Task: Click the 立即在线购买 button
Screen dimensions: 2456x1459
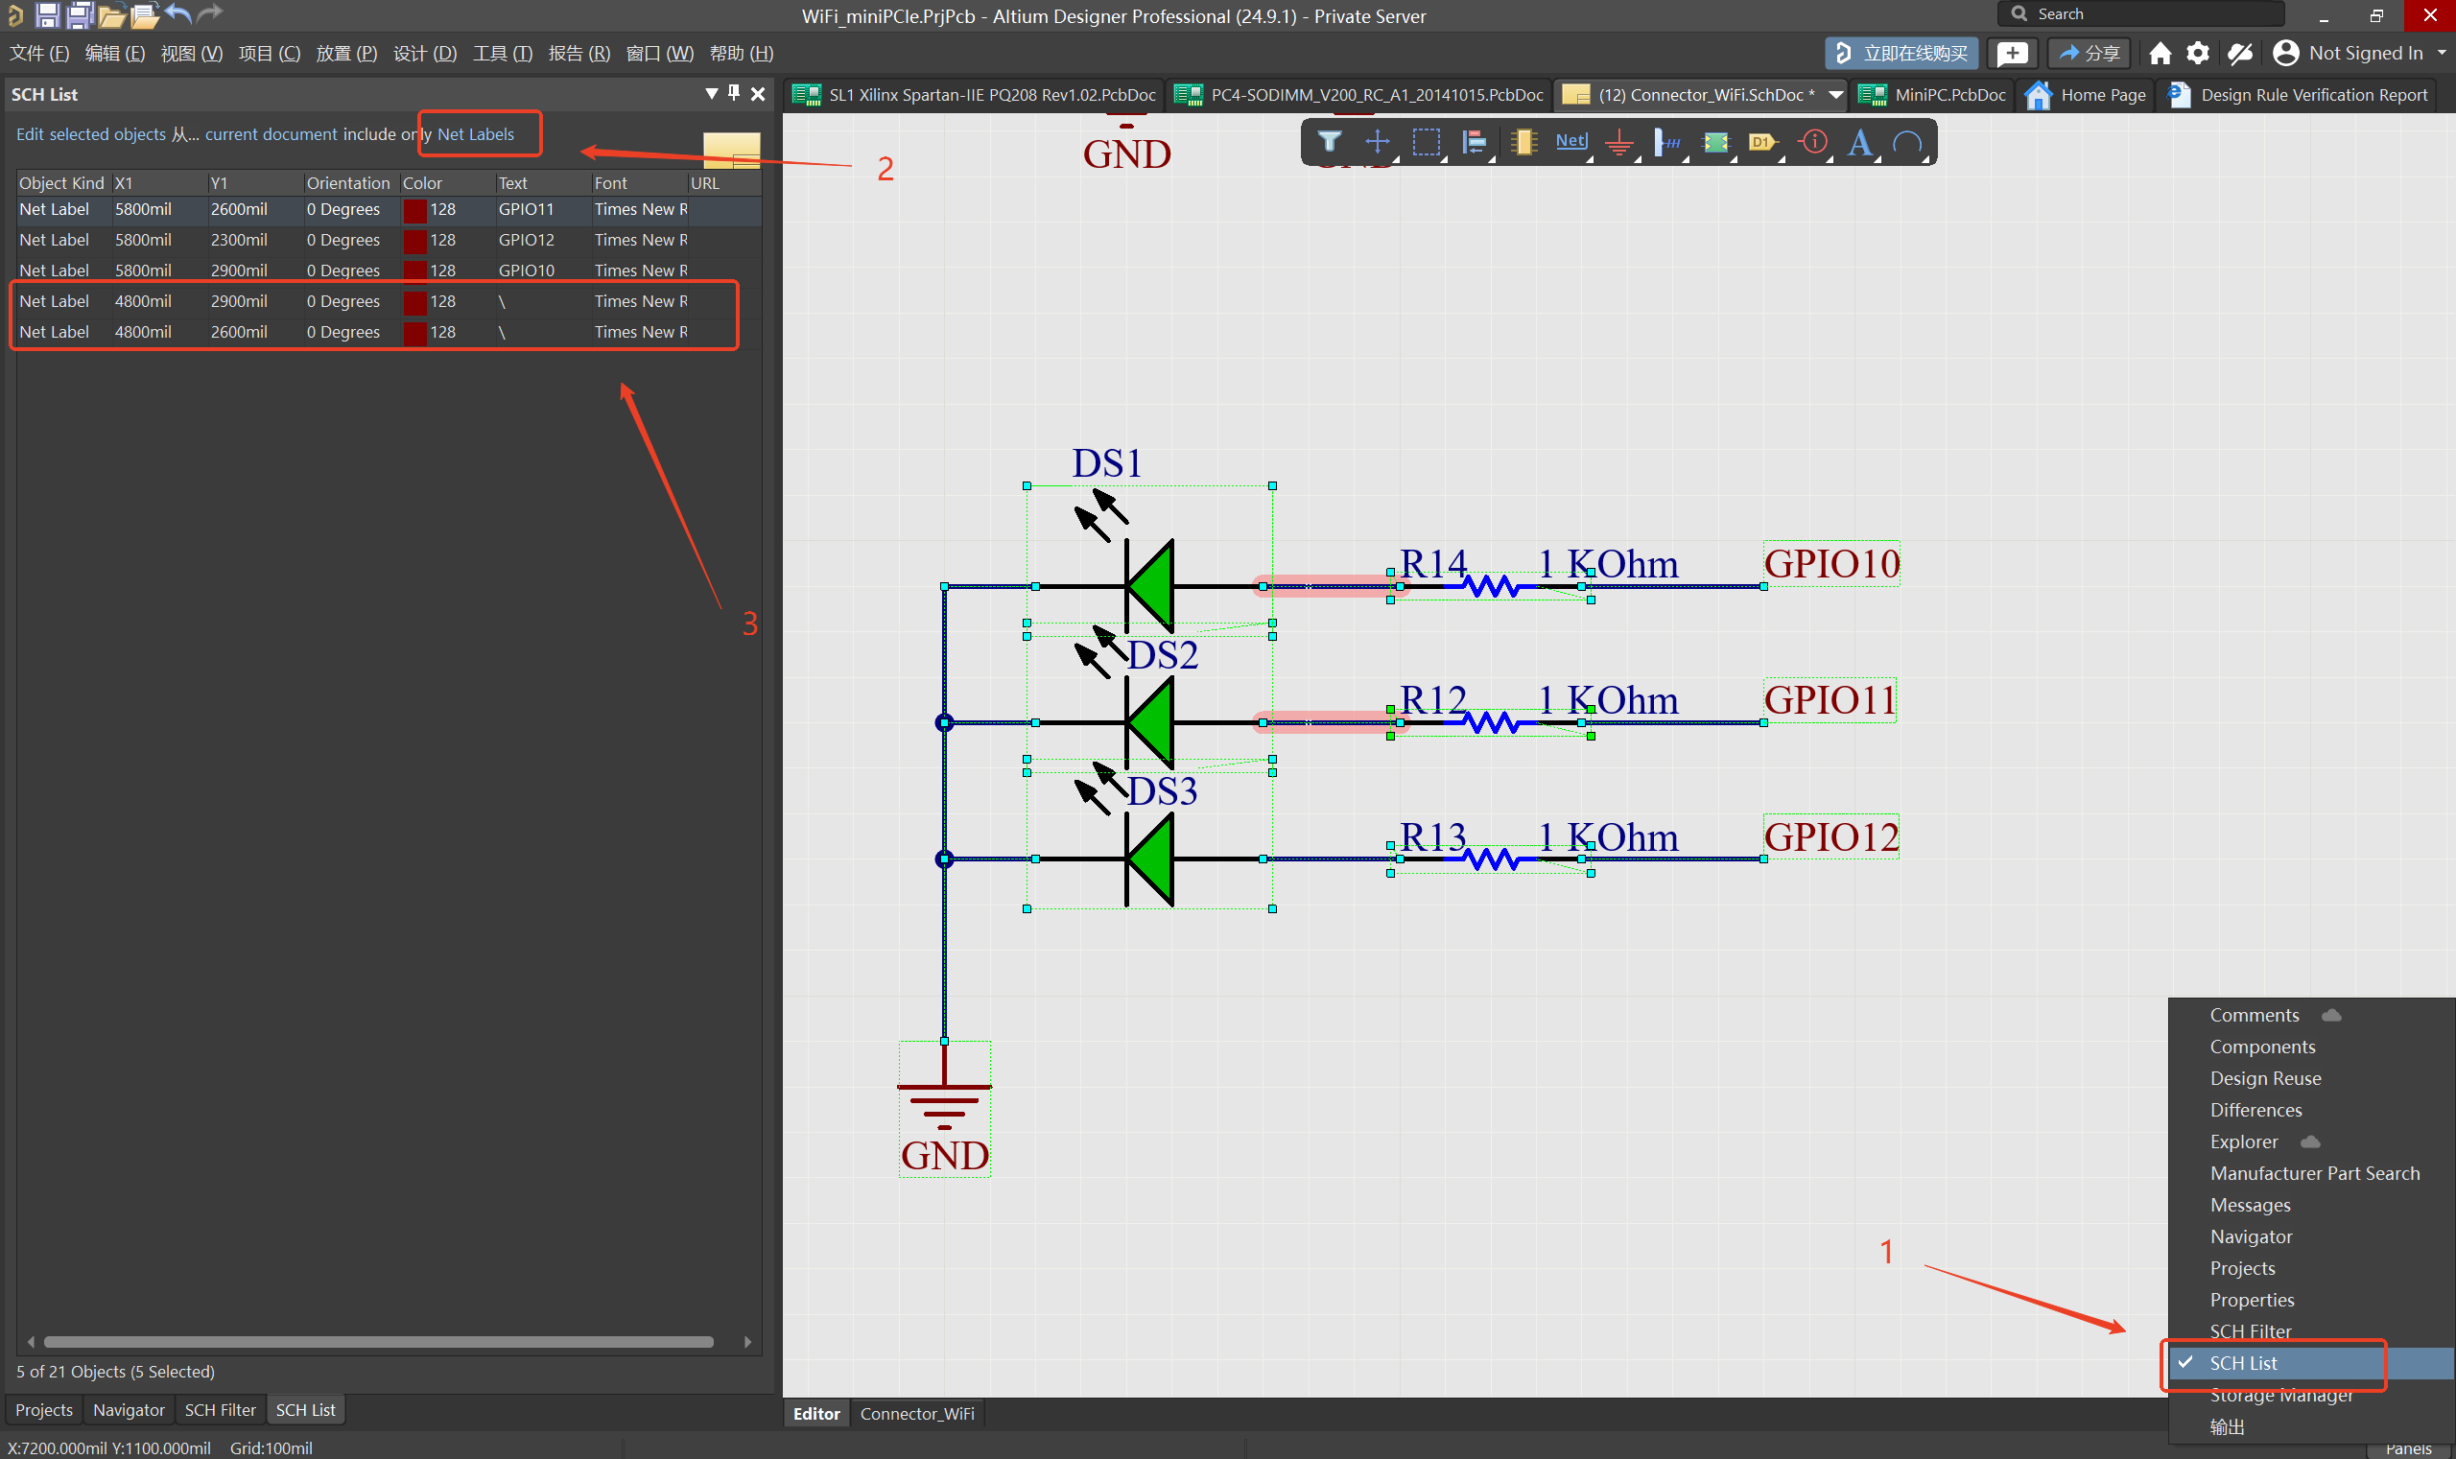Action: [1902, 53]
